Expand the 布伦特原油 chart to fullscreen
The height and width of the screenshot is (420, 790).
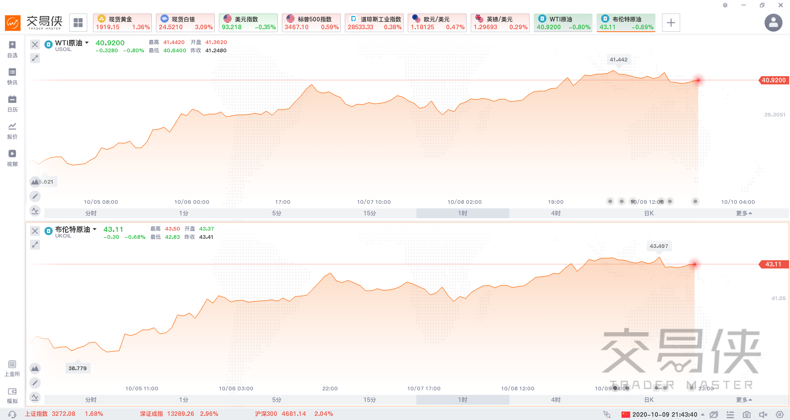(x=35, y=245)
